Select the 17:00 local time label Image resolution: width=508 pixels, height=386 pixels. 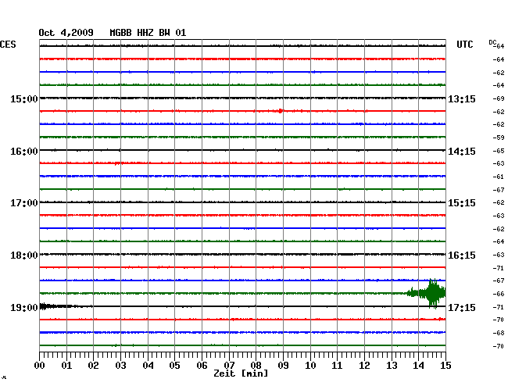(24, 203)
